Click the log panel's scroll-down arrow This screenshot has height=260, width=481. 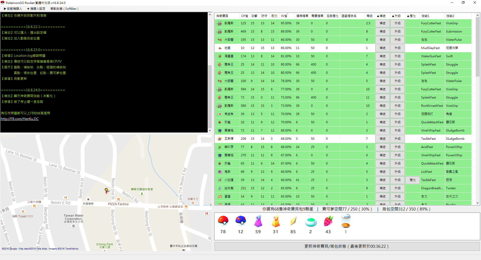pos(210,130)
